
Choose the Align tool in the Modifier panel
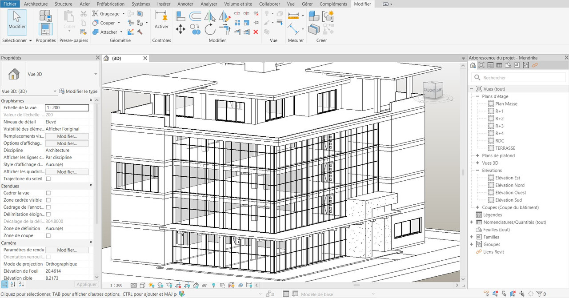pyautogui.click(x=180, y=16)
